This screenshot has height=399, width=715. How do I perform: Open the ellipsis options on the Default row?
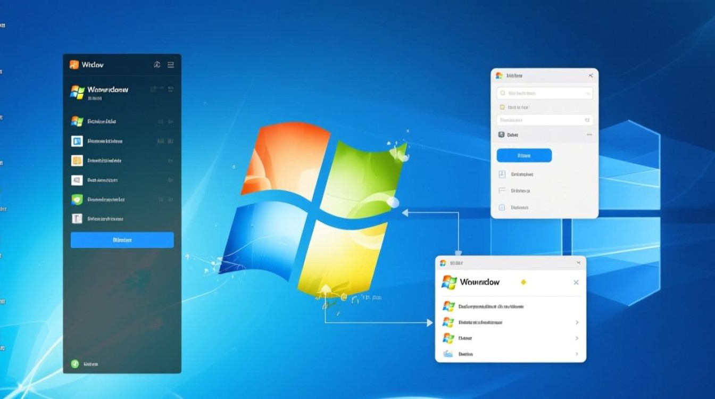589,134
